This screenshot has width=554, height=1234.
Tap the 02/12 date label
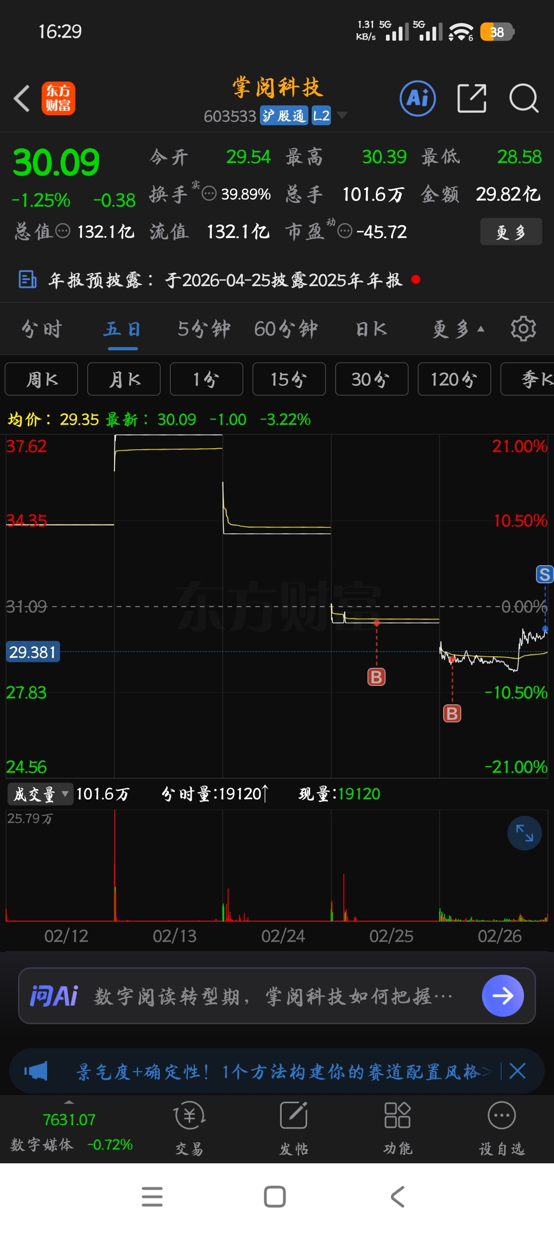(x=66, y=935)
